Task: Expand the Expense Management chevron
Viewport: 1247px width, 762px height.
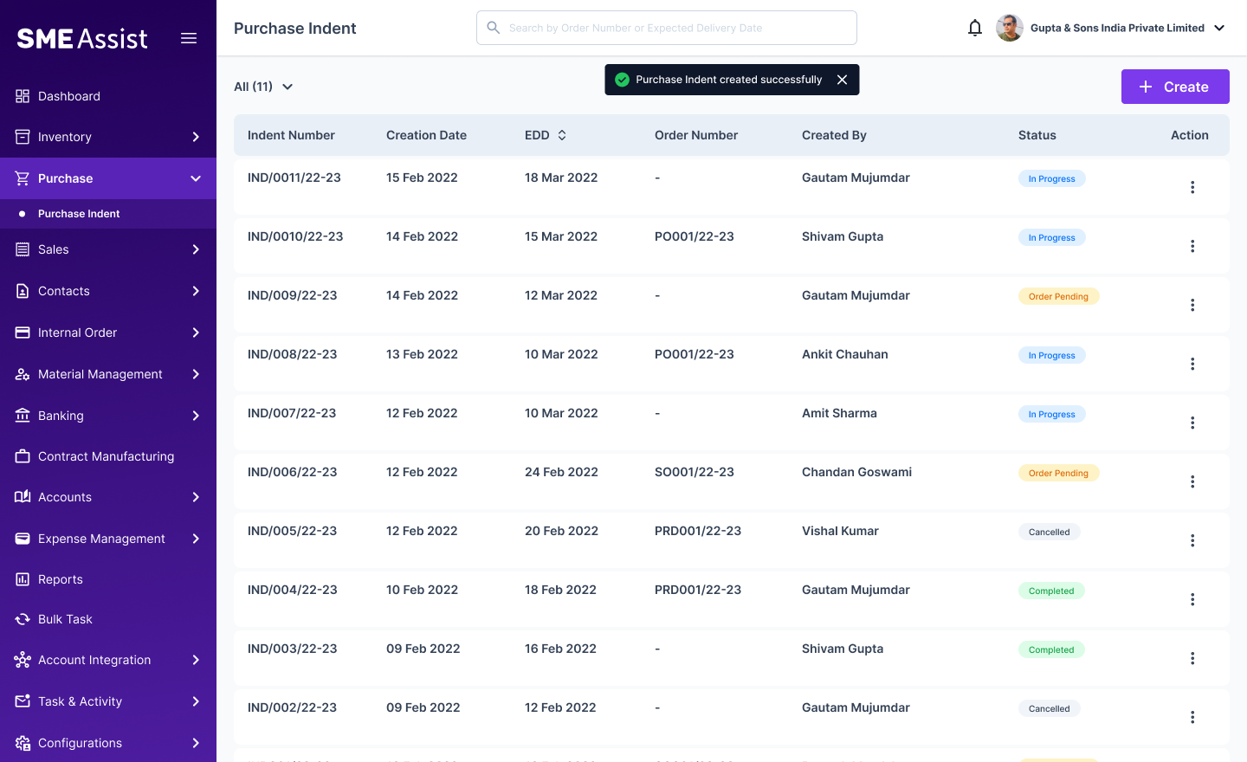Action: 196,539
